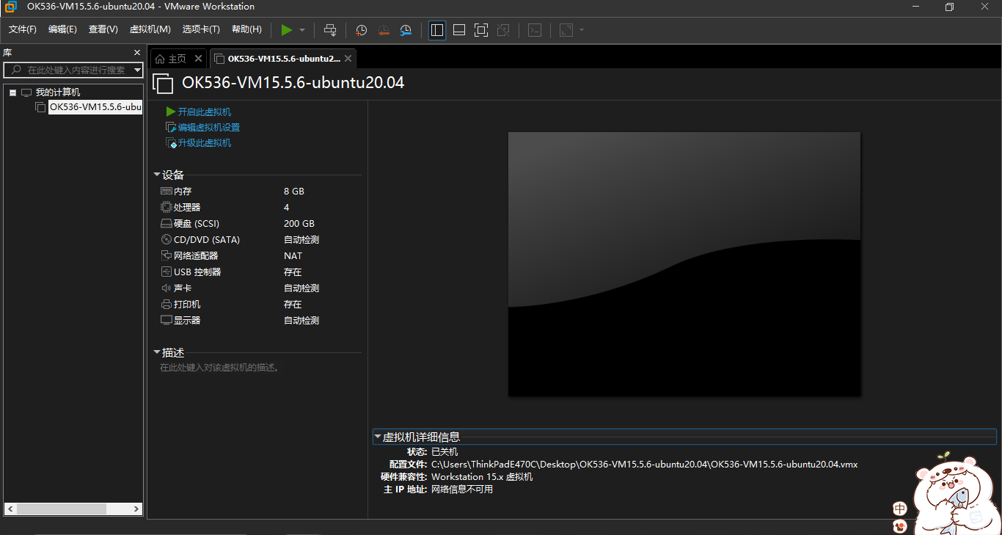Open the 编辑(E) menu
Viewport: 1002px width, 535px height.
62,29
